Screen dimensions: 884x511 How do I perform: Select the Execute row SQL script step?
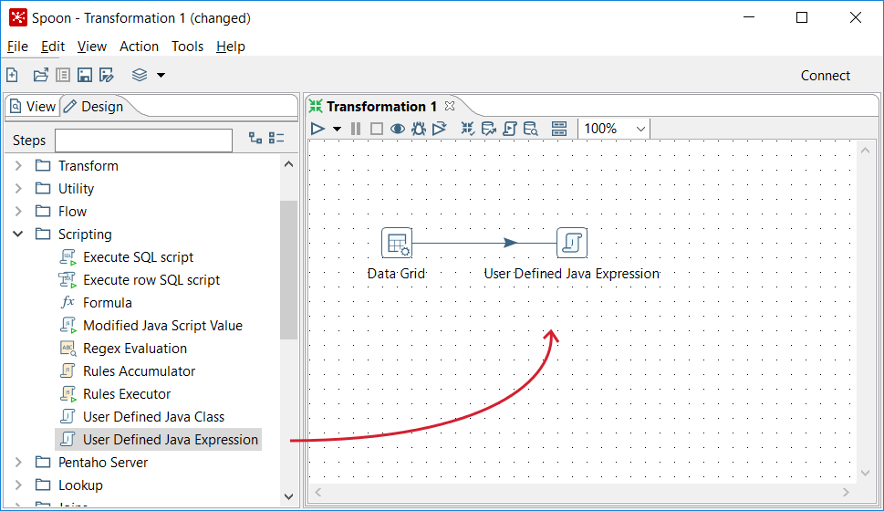pyautogui.click(x=151, y=280)
